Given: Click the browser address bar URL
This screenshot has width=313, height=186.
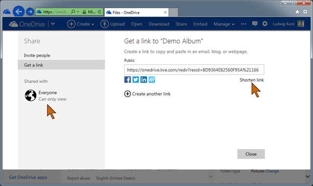Looking at the screenshot, I should [56, 12].
